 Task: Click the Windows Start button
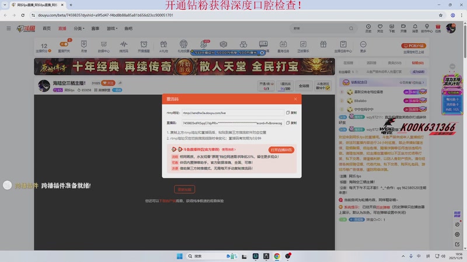coord(179,256)
